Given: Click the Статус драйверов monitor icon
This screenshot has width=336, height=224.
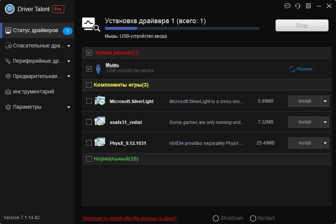Looking at the screenshot, I should coord(8,31).
